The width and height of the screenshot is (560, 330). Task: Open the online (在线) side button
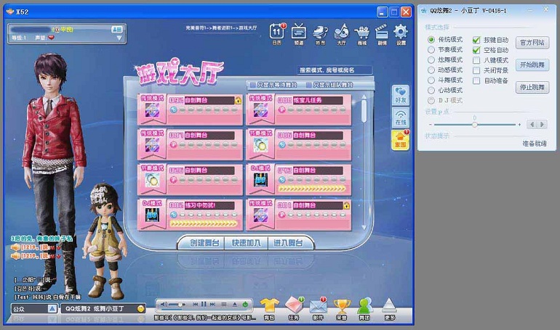pos(400,117)
